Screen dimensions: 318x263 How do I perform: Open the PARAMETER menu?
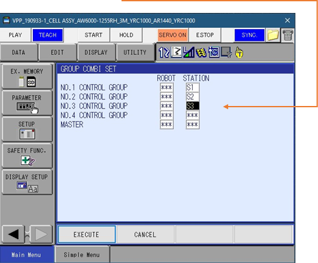pos(27,103)
